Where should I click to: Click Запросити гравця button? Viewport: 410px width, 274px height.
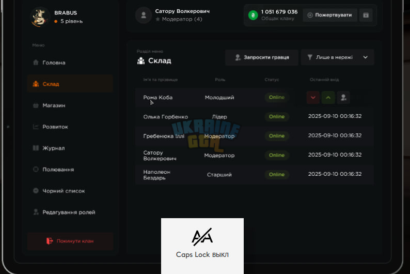click(262, 57)
